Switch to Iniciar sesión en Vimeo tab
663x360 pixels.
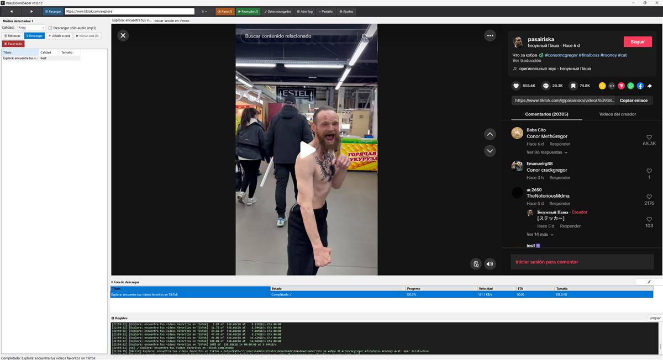172,20
